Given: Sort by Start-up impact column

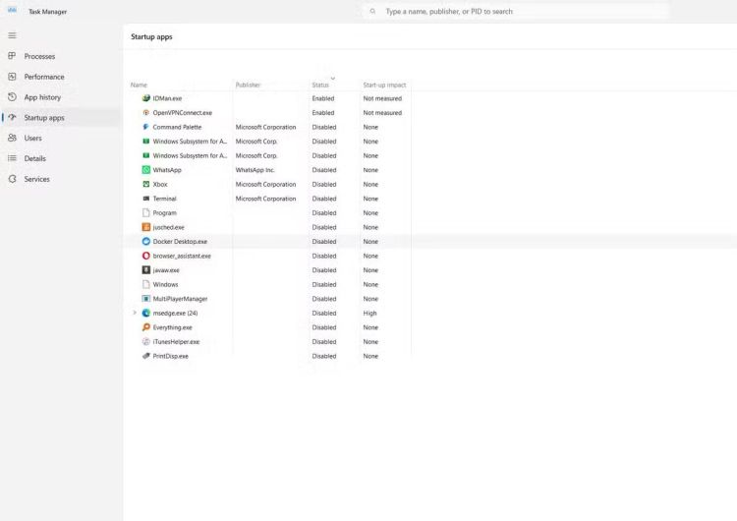Looking at the screenshot, I should tap(384, 86).
